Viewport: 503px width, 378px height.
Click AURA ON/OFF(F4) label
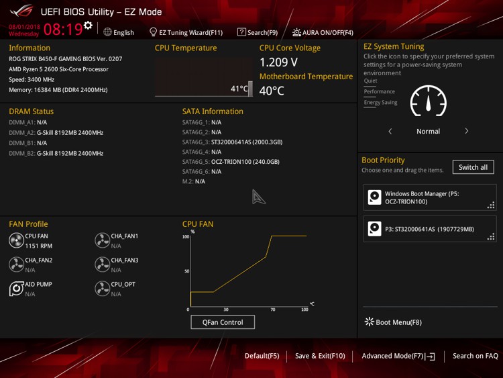click(328, 32)
